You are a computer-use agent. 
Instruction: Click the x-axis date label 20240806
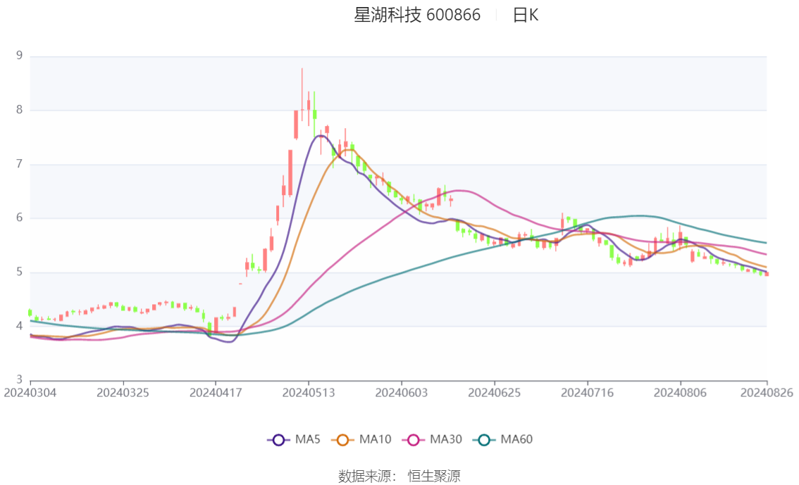[x=680, y=393]
